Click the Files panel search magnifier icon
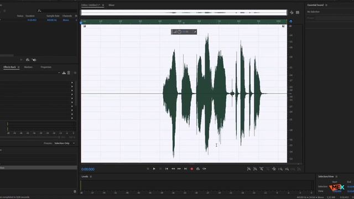Screen dimensions: 354x199 [x=39, y=11]
